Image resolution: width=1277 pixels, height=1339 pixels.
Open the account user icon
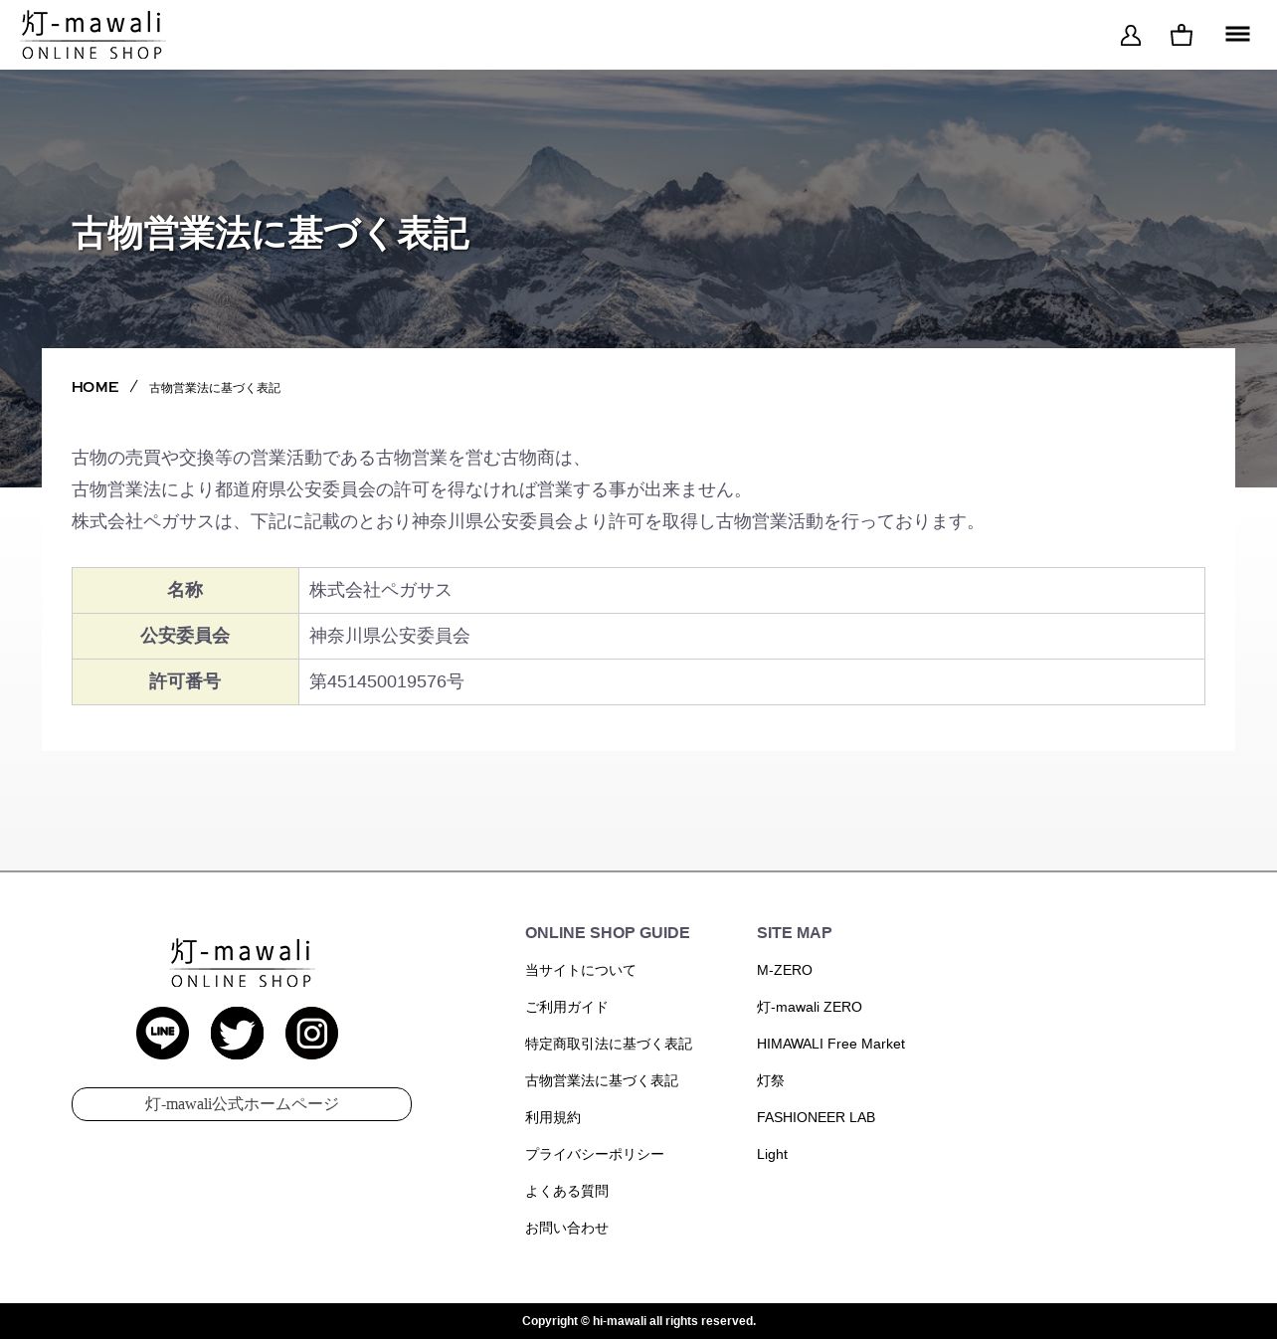click(1131, 36)
